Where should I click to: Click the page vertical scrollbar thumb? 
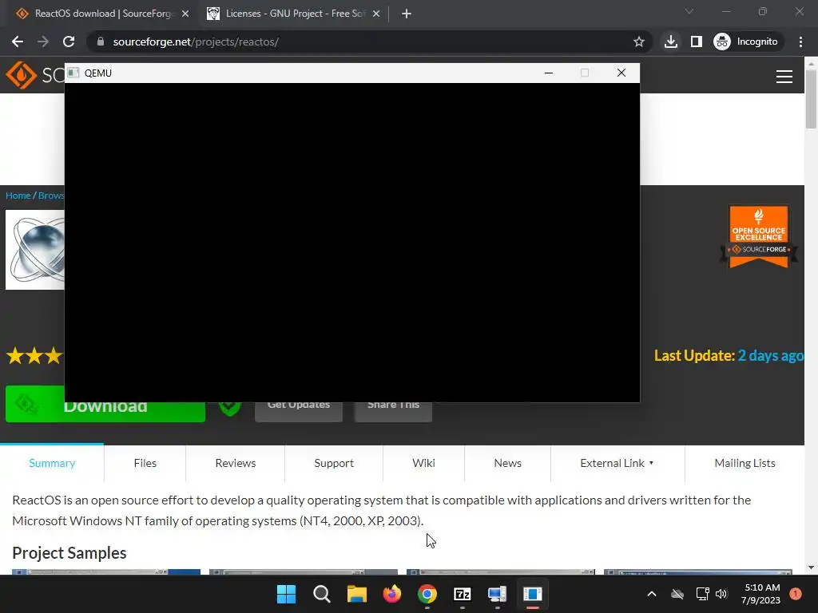coord(811,99)
